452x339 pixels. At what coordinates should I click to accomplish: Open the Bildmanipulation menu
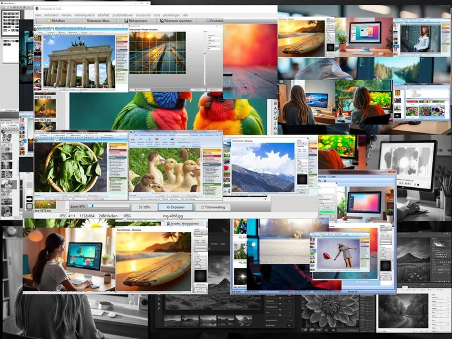click(84, 15)
